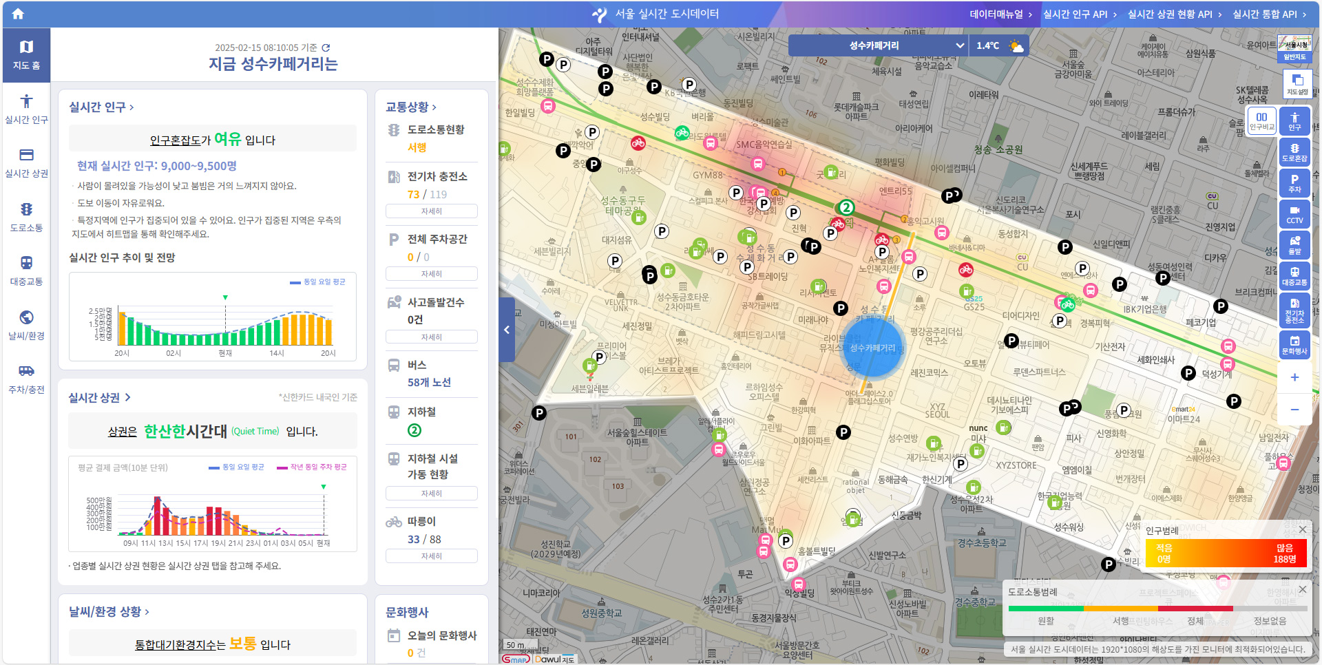Switch to 도로소통 sidebar tab
The height and width of the screenshot is (665, 1322).
pos(26,218)
